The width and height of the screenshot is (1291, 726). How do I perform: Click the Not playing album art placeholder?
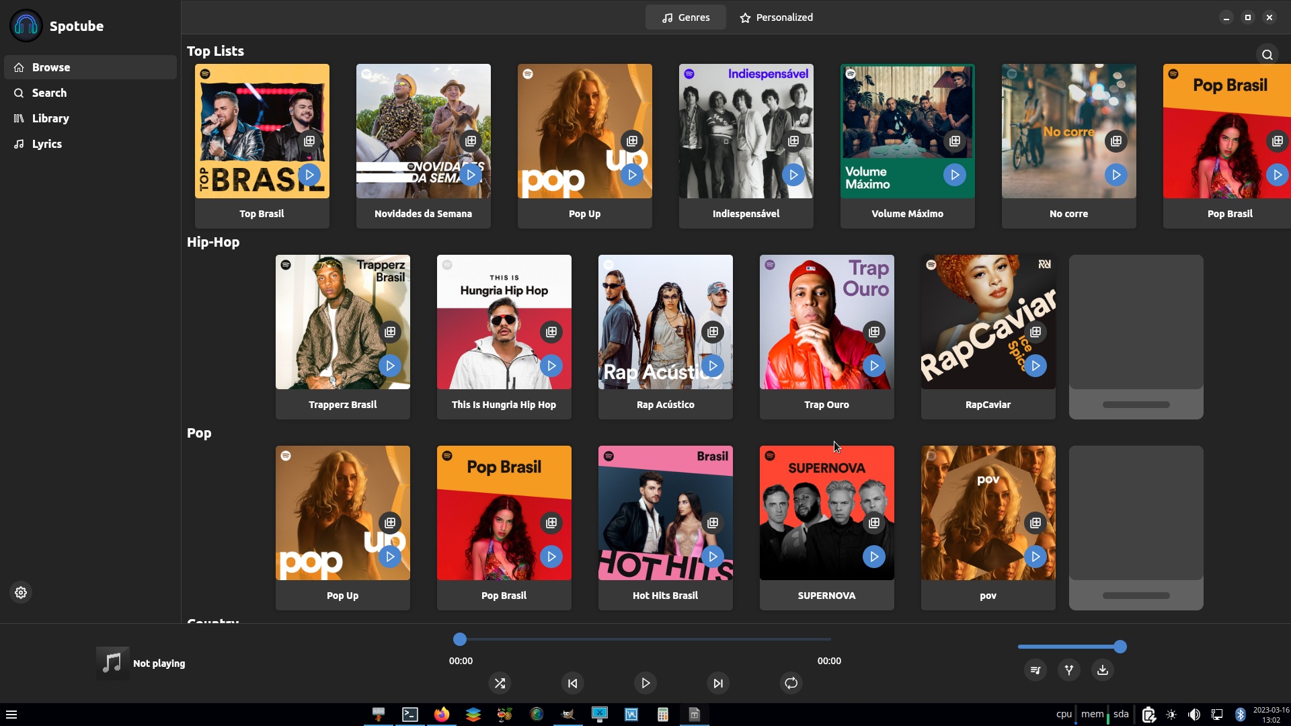pos(112,663)
